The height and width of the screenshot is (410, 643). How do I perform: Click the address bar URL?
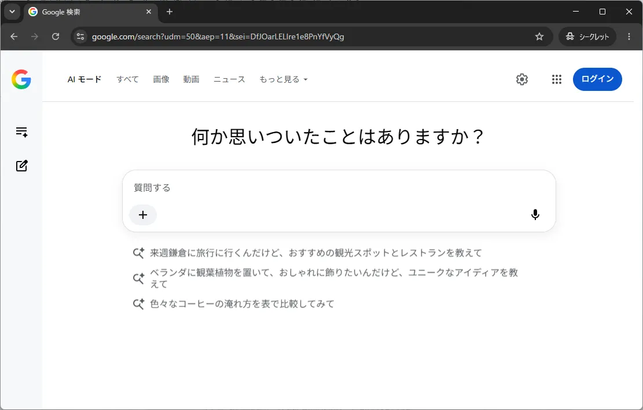coord(218,36)
